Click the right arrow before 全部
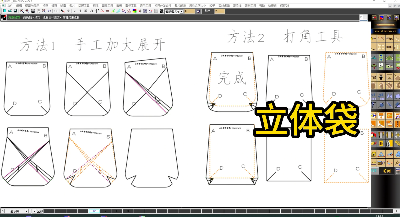 [34, 211]
